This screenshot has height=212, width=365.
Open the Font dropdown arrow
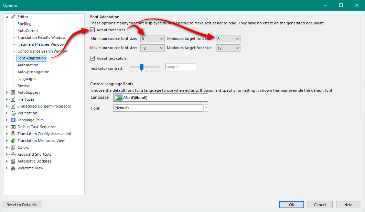pyautogui.click(x=206, y=108)
